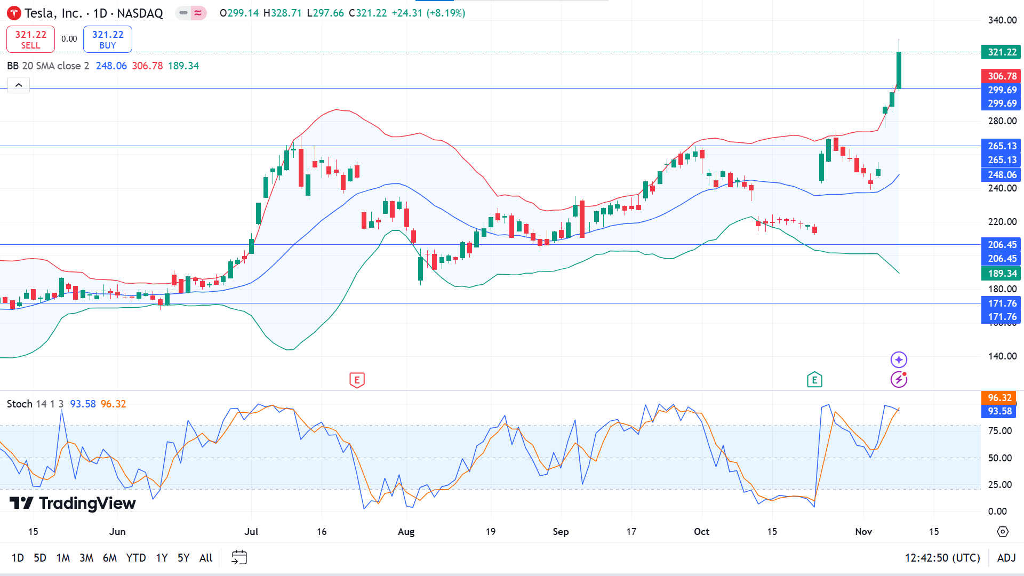1024x576 pixels.
Task: Select the 5D time range
Action: point(40,558)
